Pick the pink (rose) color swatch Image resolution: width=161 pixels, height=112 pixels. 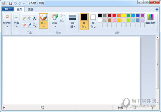(x=114, y=20)
